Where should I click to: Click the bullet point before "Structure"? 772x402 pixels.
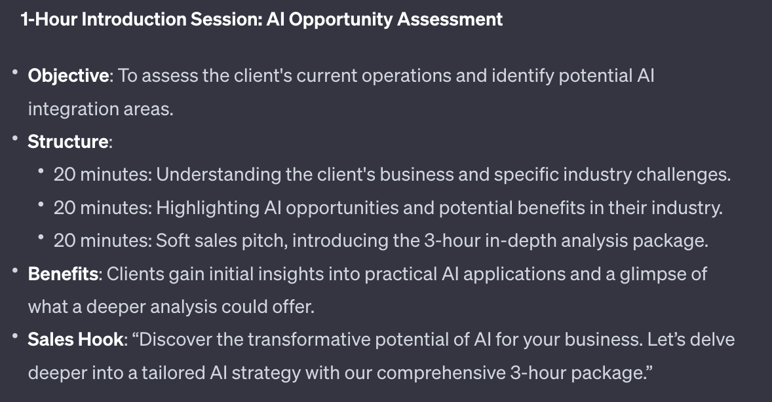point(15,139)
